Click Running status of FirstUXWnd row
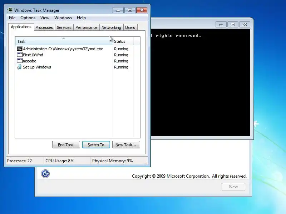Screen dimensions: 286x214 pos(121,55)
